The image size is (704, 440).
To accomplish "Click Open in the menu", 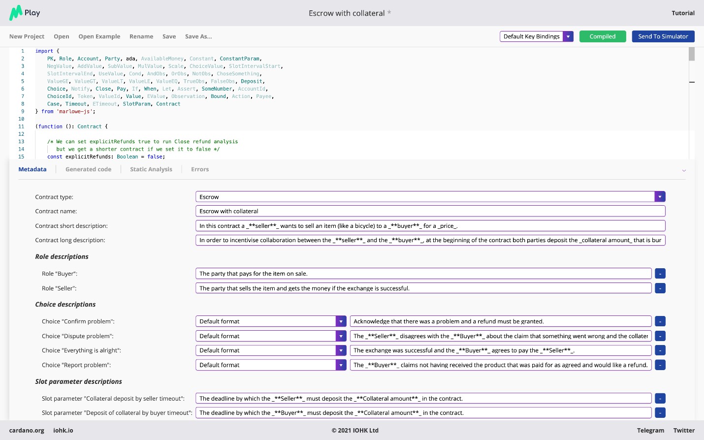I will (x=62, y=36).
